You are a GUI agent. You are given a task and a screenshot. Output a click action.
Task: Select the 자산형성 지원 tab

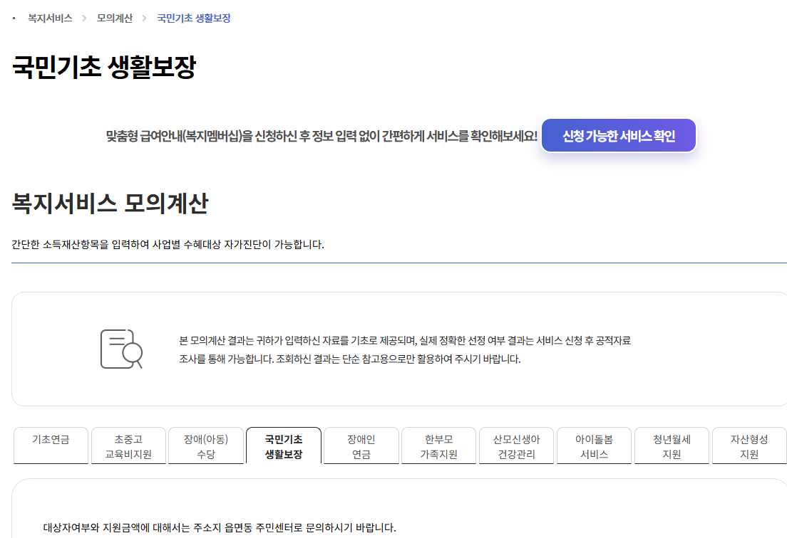(749, 445)
